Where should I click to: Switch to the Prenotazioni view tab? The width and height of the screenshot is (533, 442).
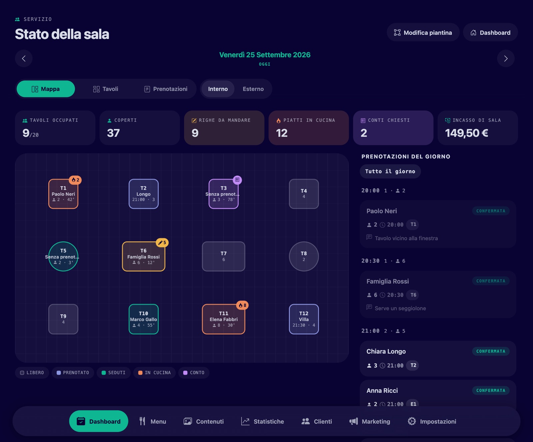[166, 89]
